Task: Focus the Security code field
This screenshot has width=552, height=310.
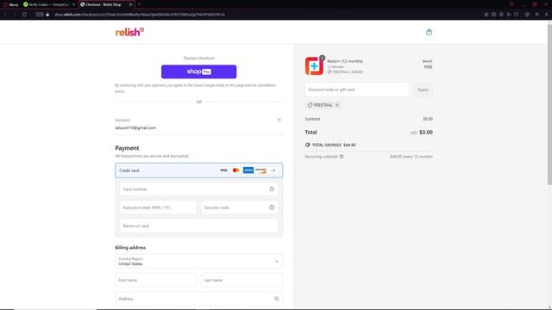Action: 240,208
